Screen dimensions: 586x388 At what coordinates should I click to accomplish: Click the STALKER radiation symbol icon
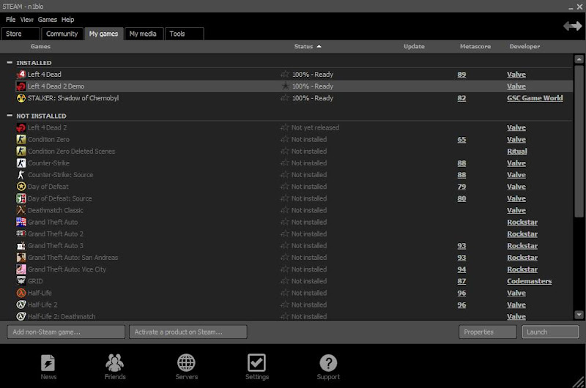[x=21, y=98]
